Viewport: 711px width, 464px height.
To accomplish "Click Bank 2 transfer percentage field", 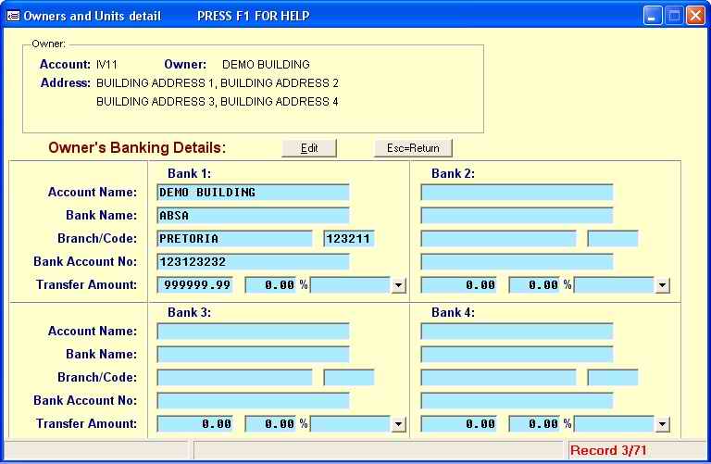I will click(x=534, y=285).
